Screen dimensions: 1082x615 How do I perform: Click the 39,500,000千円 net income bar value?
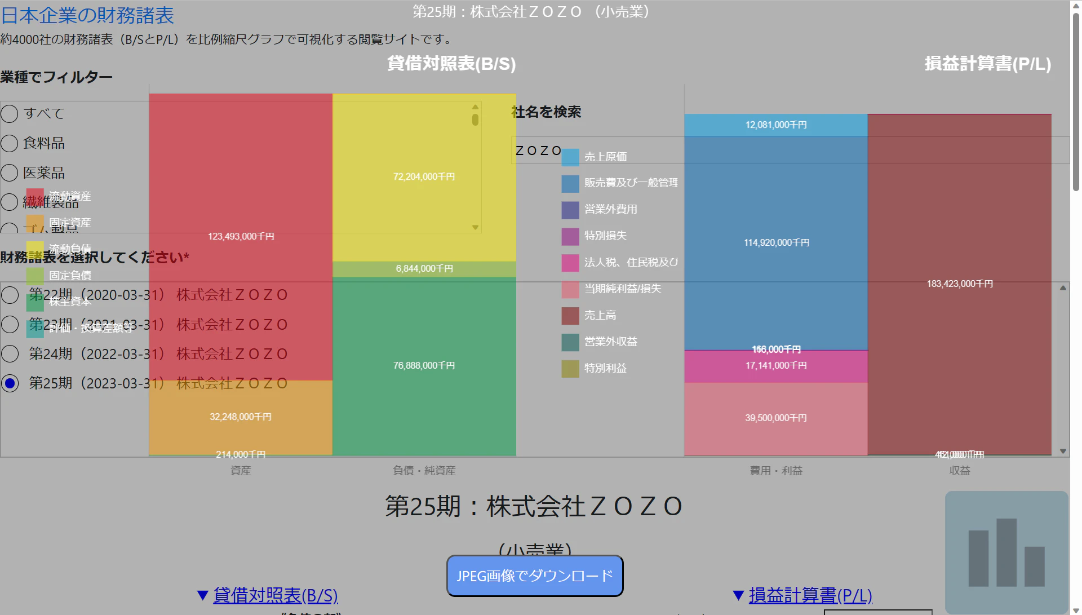pos(776,418)
